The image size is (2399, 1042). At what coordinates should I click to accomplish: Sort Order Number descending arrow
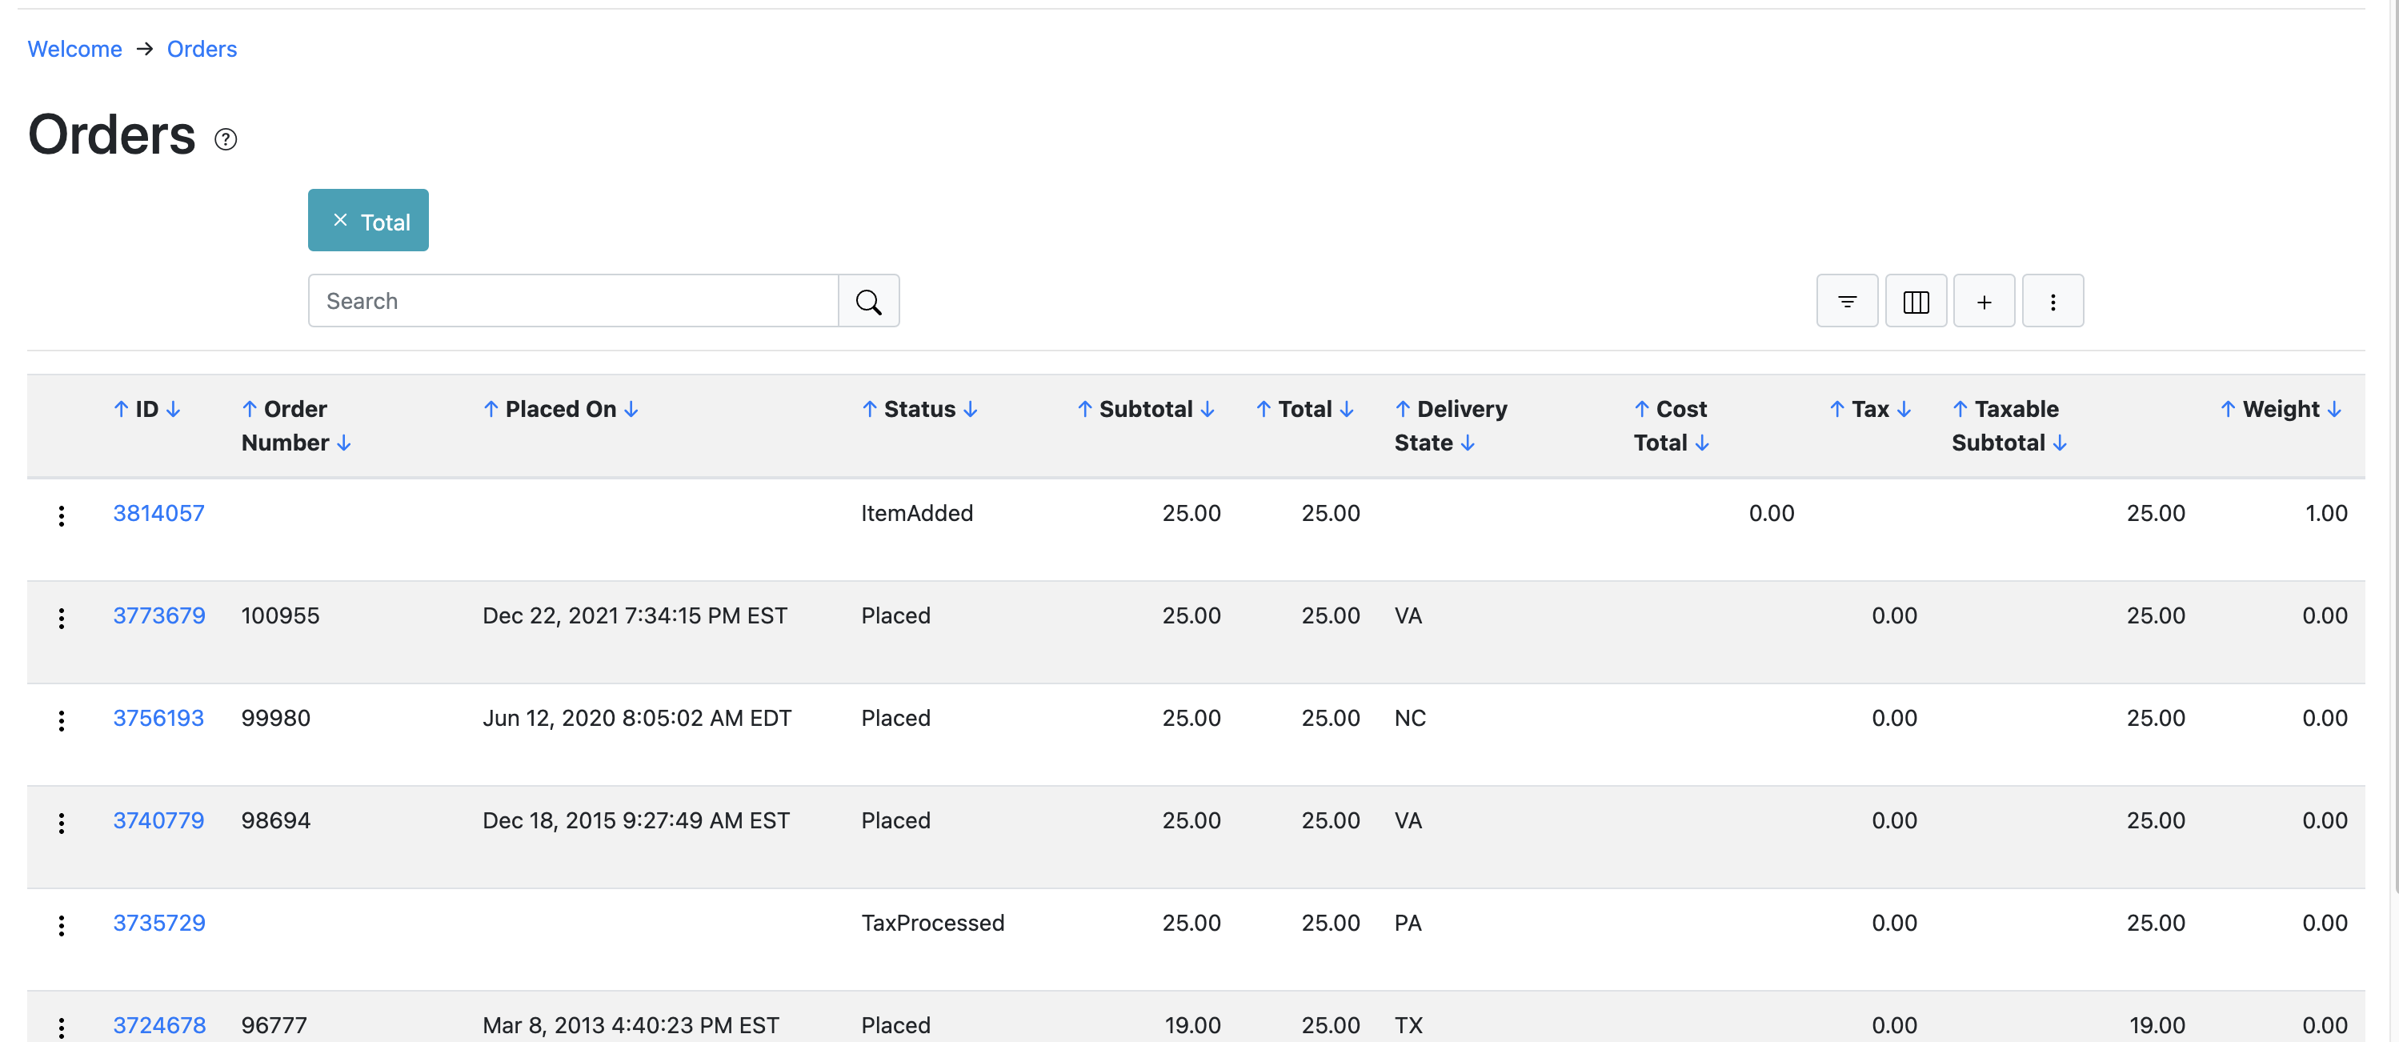[x=343, y=443]
